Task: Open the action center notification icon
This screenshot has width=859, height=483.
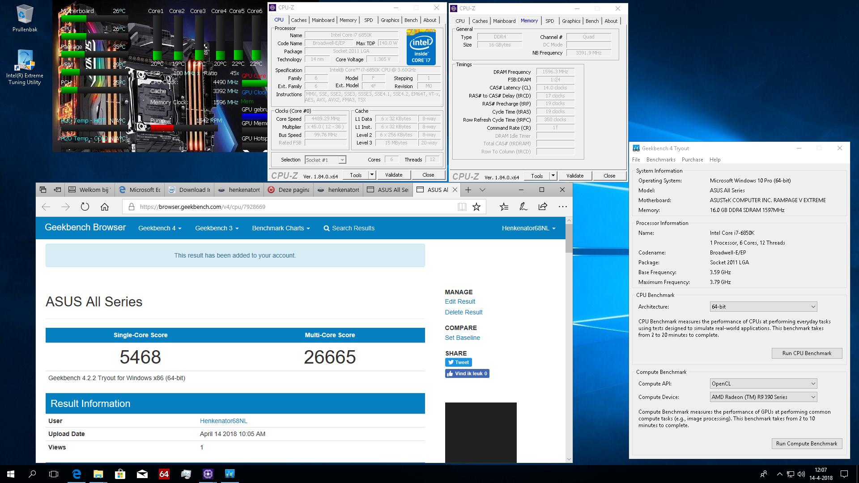Action: pos(844,474)
